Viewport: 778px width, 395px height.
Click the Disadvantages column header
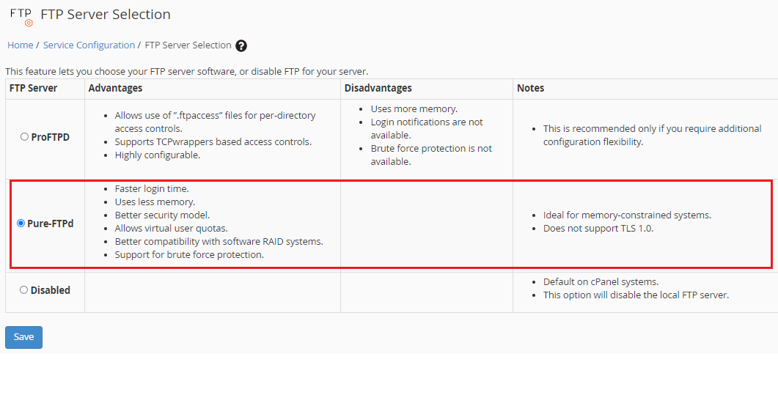[379, 88]
